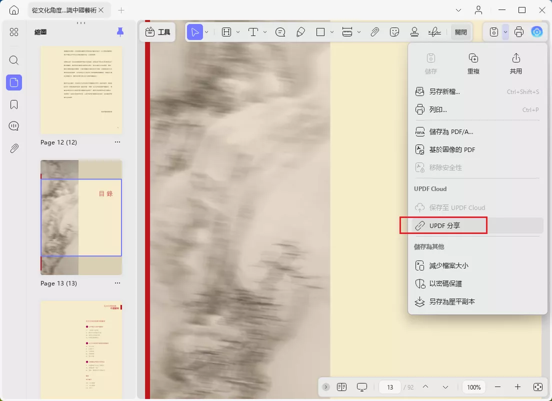Viewport: 552px width, 401px height.
Task: Expand the pointer tool dropdown arrow
Action: 206,32
